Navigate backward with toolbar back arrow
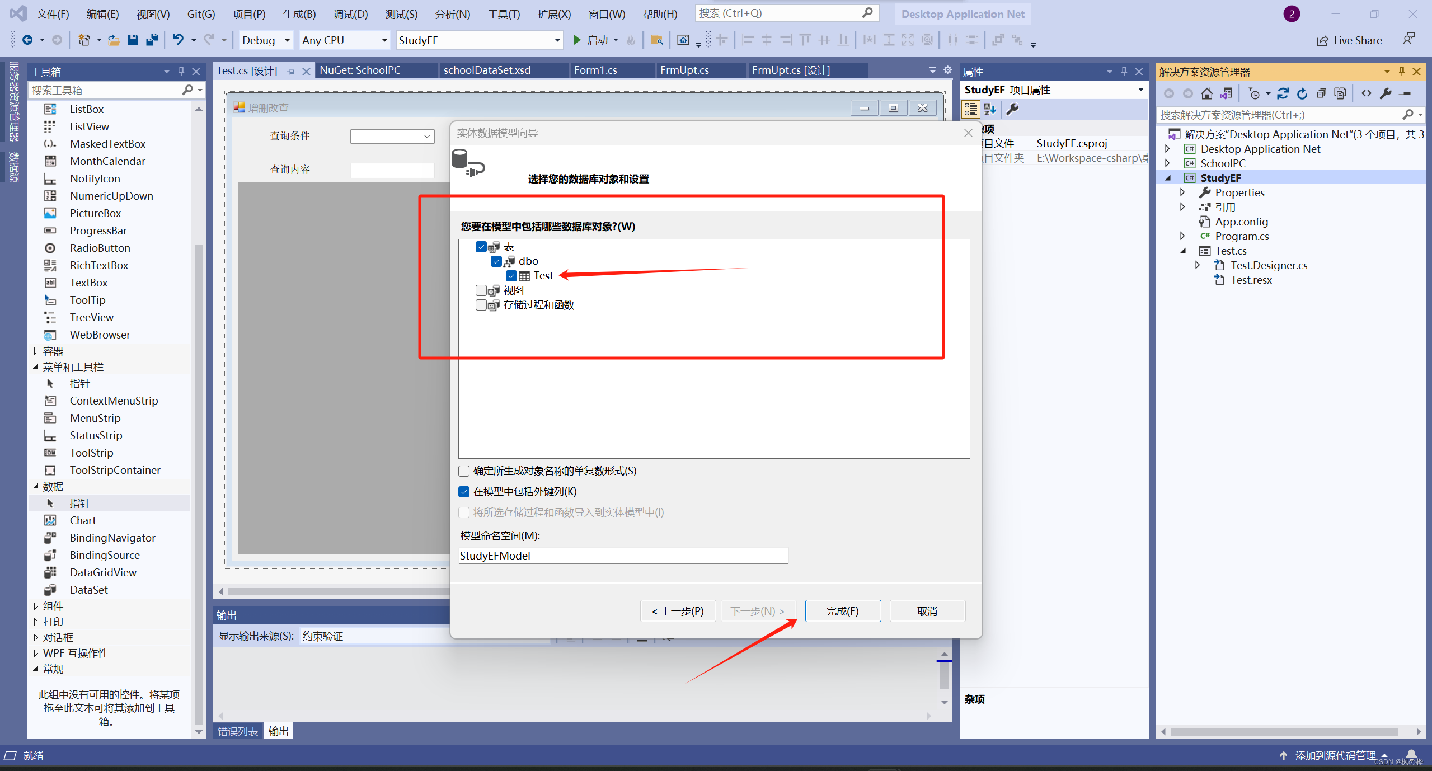Image resolution: width=1432 pixels, height=771 pixels. [27, 40]
